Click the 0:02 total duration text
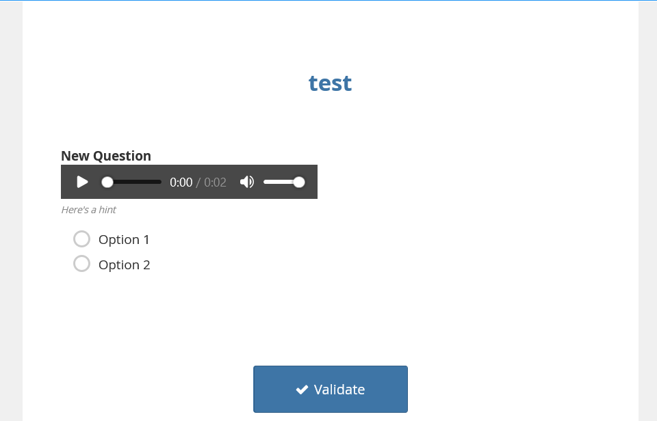The width and height of the screenshot is (657, 421). tap(216, 182)
